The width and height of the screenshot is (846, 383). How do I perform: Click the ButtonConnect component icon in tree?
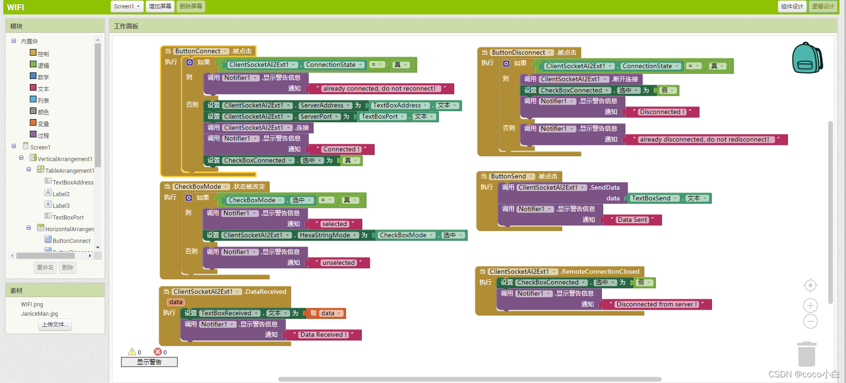point(48,239)
